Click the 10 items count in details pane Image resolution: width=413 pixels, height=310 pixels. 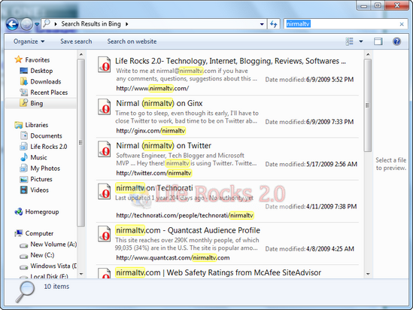pos(56,286)
